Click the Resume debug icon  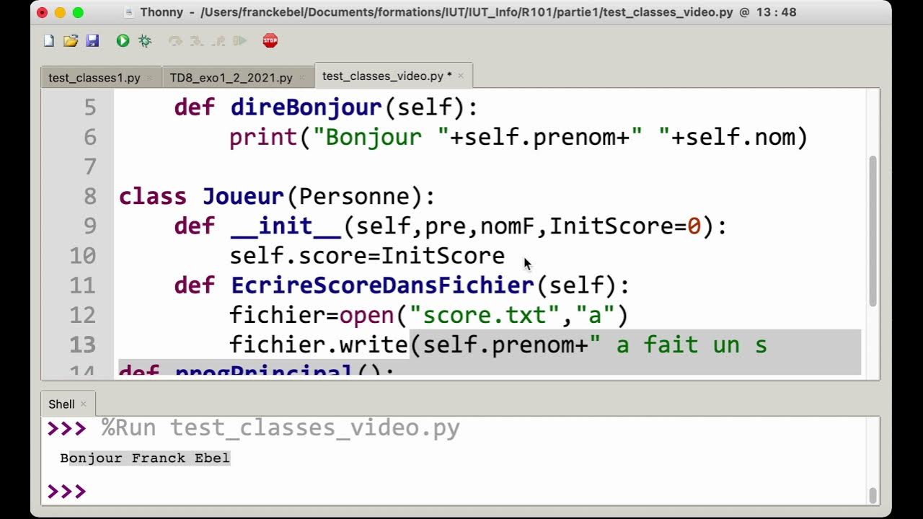point(240,41)
